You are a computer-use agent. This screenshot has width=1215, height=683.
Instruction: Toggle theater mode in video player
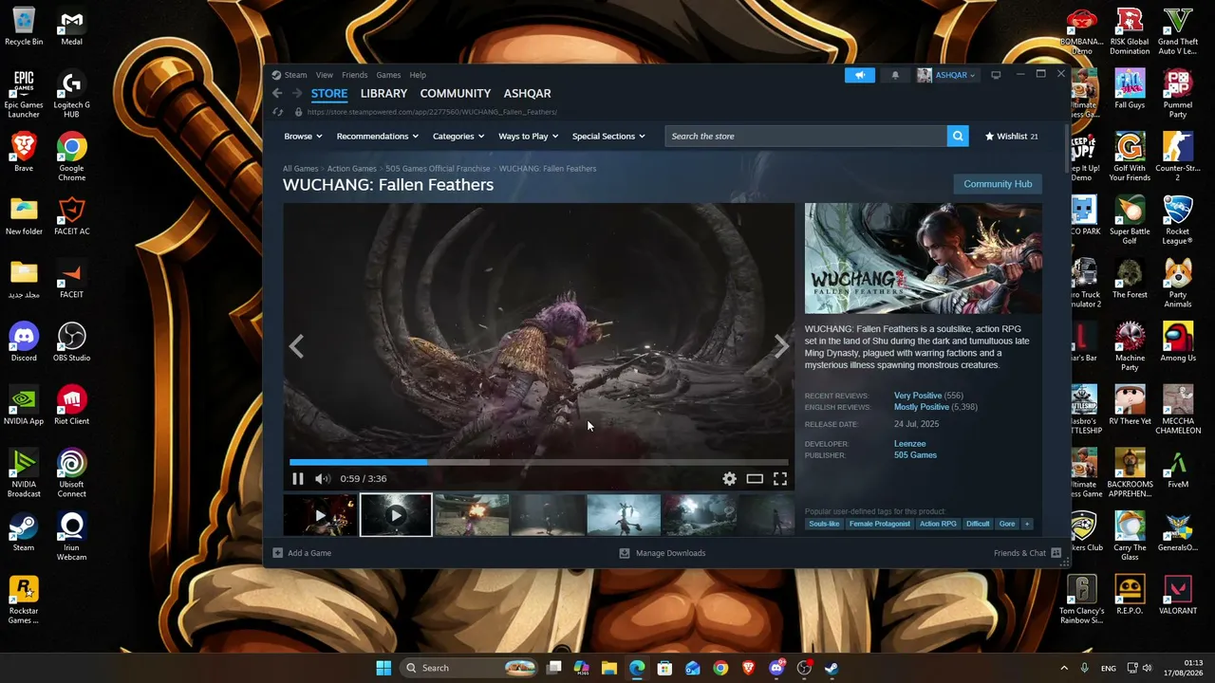[x=755, y=479]
